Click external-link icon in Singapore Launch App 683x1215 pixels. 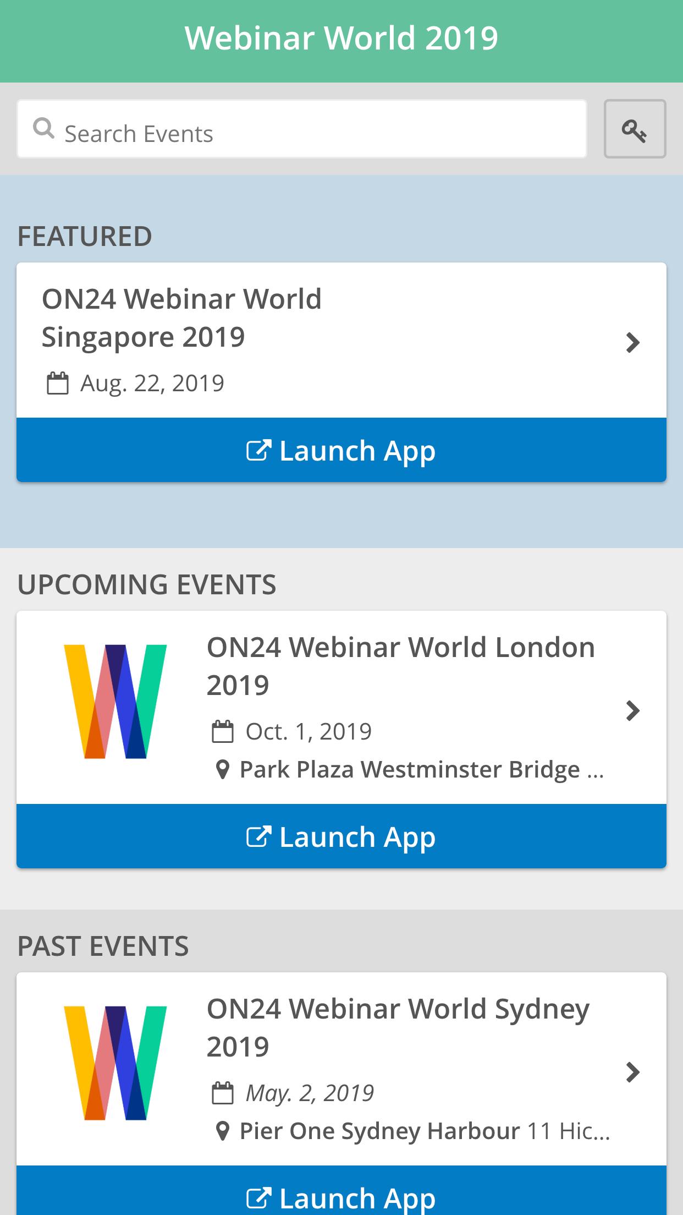coord(258,450)
